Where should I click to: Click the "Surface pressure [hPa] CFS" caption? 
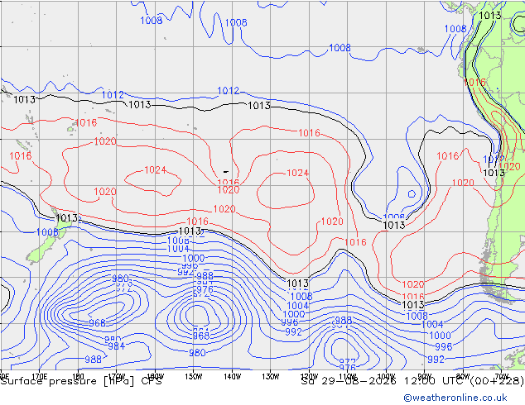(x=81, y=381)
